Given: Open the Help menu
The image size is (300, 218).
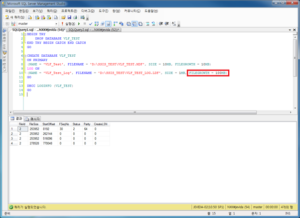Looking at the screenshot, I should [151, 11].
